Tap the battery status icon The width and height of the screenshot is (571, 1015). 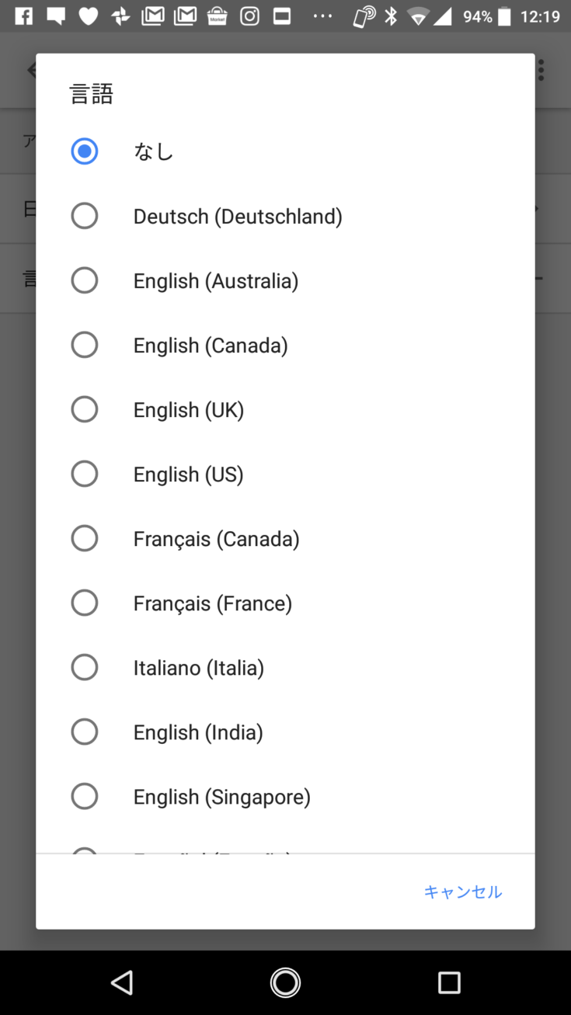[x=505, y=16]
